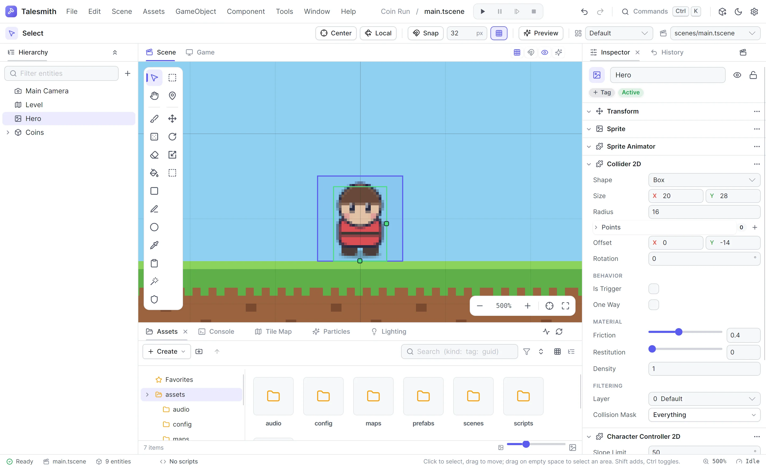Image resolution: width=766 pixels, height=468 pixels.
Task: Click the Undo arrow
Action: [584, 11]
